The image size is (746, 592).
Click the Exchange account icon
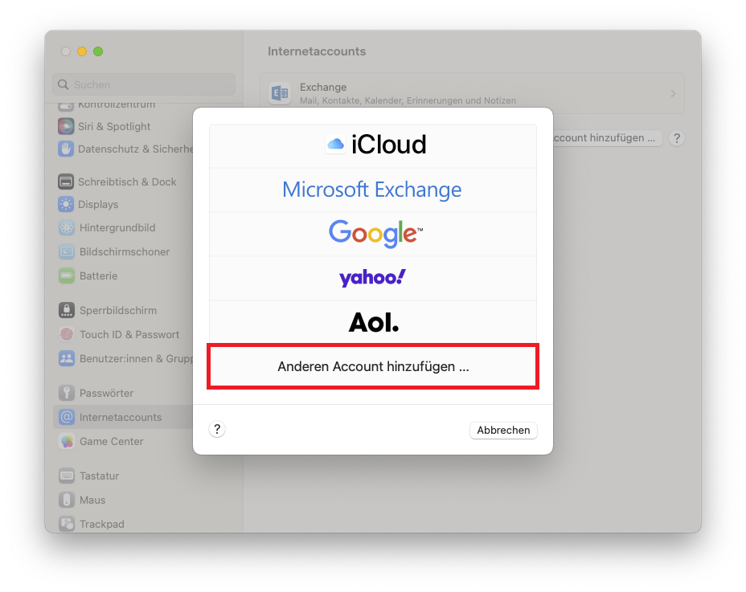tap(280, 93)
